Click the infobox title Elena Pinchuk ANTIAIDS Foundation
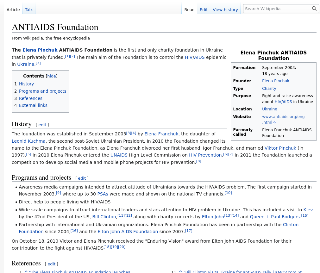Screen dimensions: 320x273 tap(273, 55)
